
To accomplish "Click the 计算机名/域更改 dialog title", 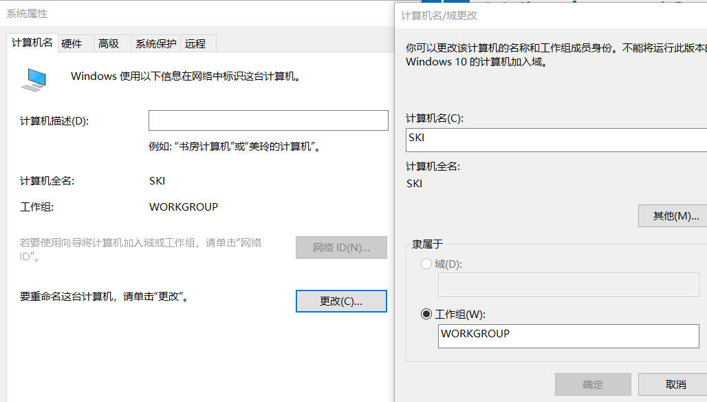I will 439,15.
